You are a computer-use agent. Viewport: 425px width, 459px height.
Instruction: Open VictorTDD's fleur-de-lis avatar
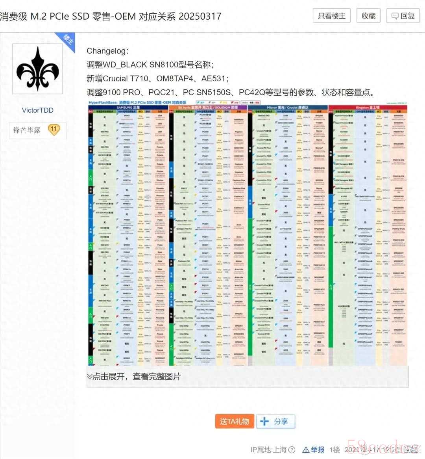37,69
